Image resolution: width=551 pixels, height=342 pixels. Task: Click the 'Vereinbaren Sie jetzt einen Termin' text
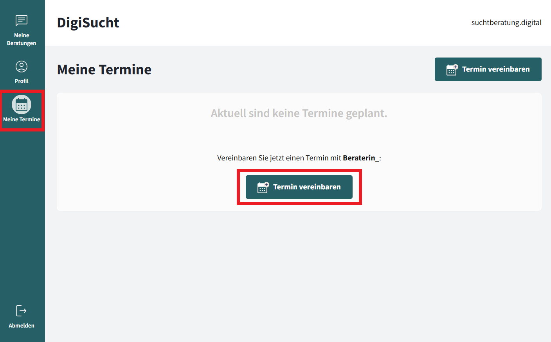pyautogui.click(x=279, y=158)
